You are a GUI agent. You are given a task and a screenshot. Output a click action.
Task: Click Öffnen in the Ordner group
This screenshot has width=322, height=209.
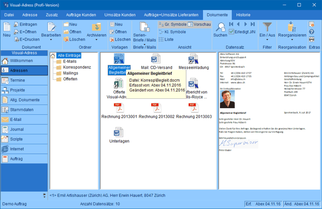click(x=72, y=32)
